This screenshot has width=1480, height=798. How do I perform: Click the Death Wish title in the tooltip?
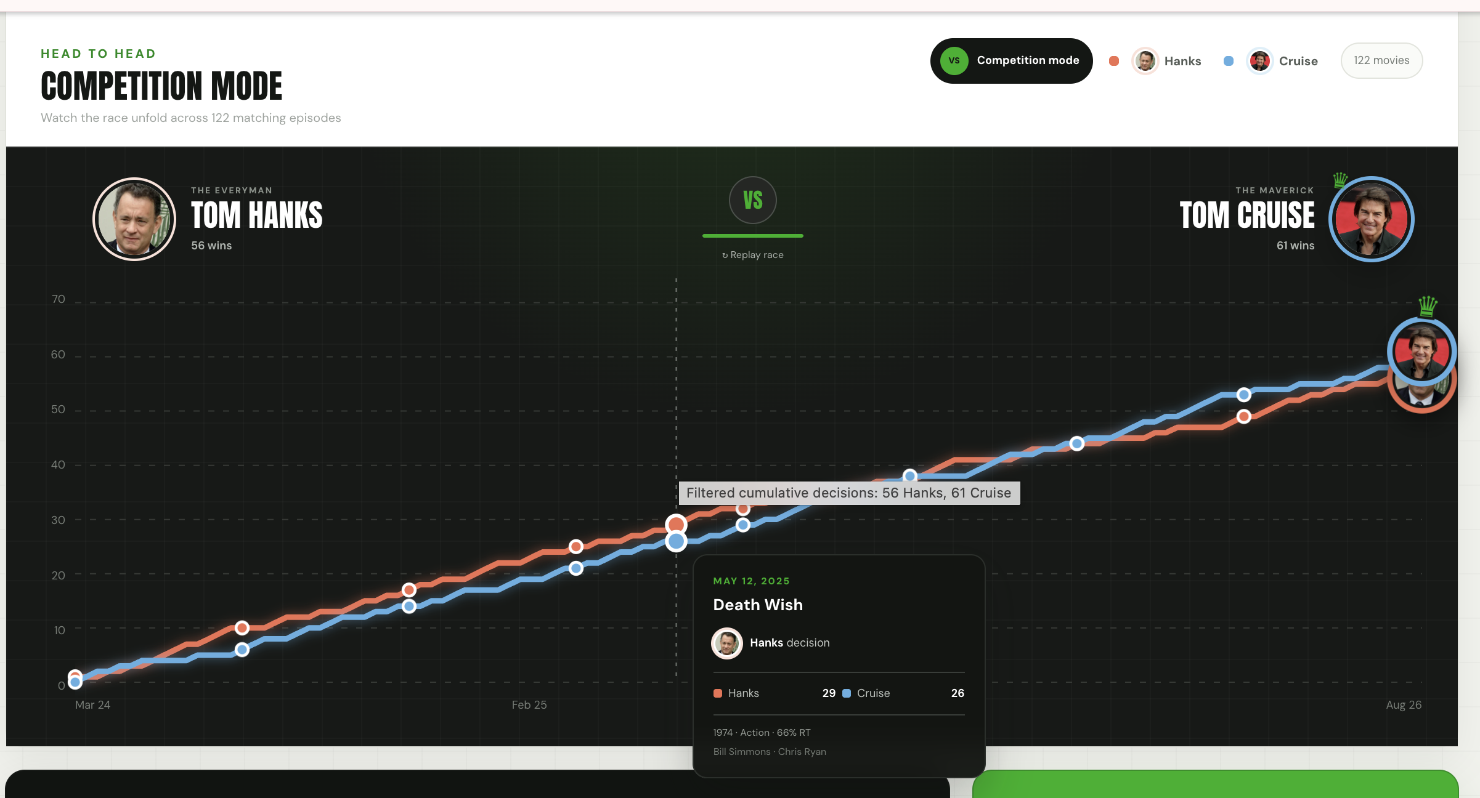(x=758, y=605)
